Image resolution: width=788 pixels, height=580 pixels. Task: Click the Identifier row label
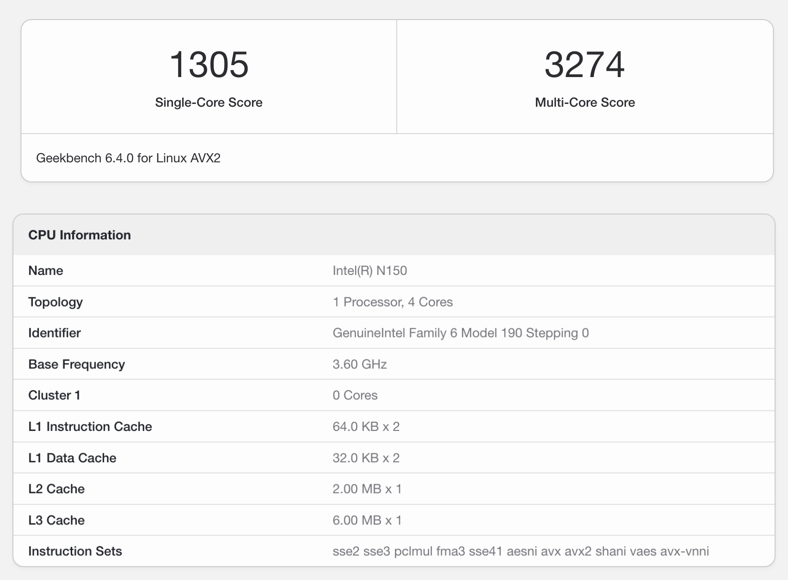click(x=54, y=333)
